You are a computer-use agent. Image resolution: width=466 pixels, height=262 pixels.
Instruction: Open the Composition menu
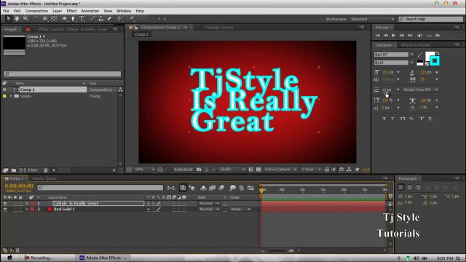pos(36,11)
